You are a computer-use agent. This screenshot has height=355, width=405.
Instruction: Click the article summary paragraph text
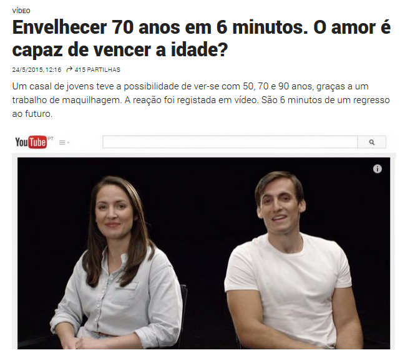pyautogui.click(x=201, y=100)
